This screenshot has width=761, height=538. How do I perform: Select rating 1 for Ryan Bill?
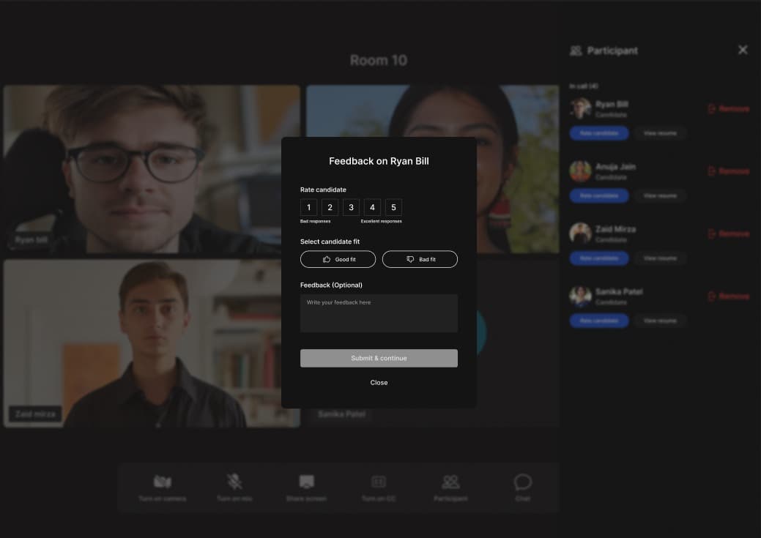[x=308, y=207]
